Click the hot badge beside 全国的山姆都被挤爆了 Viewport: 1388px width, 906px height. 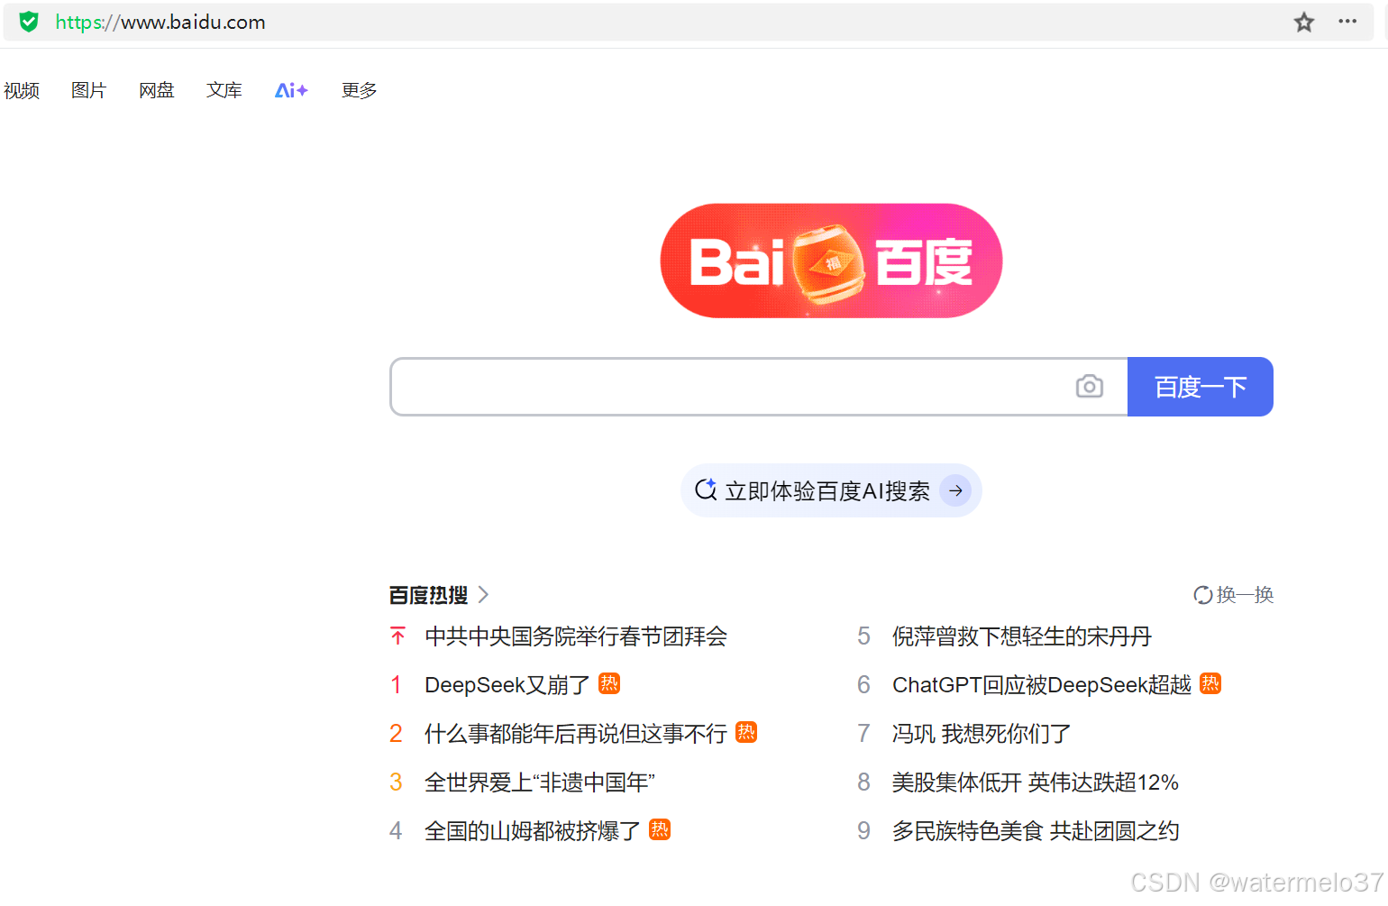coord(660,829)
